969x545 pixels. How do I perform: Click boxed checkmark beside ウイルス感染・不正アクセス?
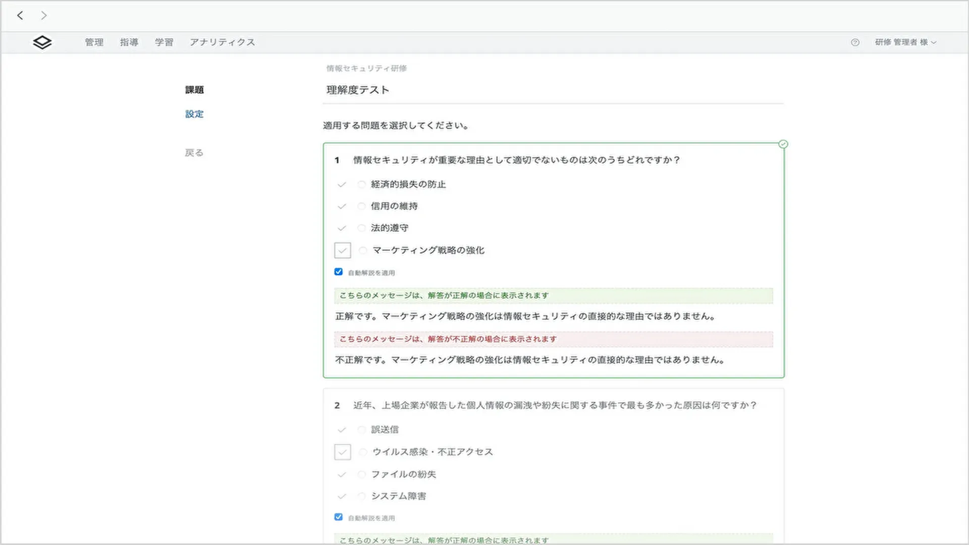coord(342,452)
